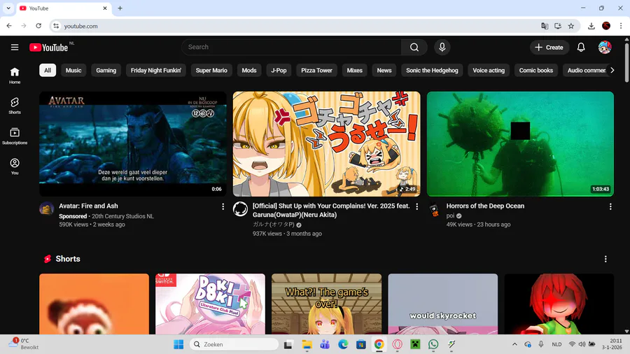
Task: View site information icon in address bar
Action: pos(56,26)
